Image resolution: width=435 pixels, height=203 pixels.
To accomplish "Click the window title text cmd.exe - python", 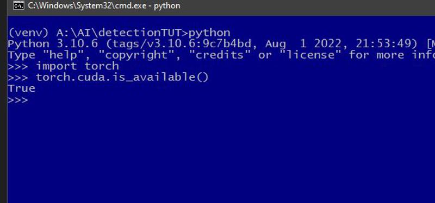I will [104, 6].
